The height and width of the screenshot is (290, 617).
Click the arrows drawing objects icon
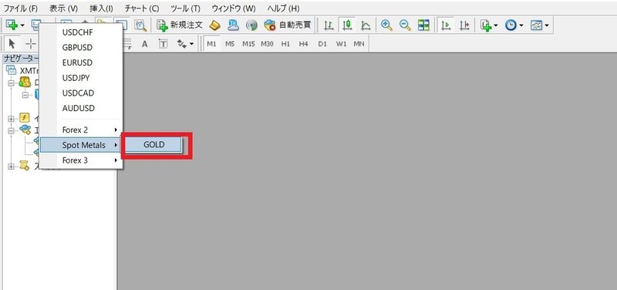point(181,44)
